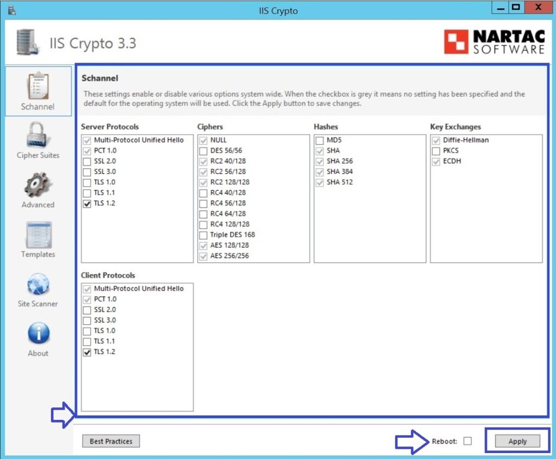Screen dimensions: 556x459
Task: Click the IIS Crypto title bar icon
Action: click(12, 10)
